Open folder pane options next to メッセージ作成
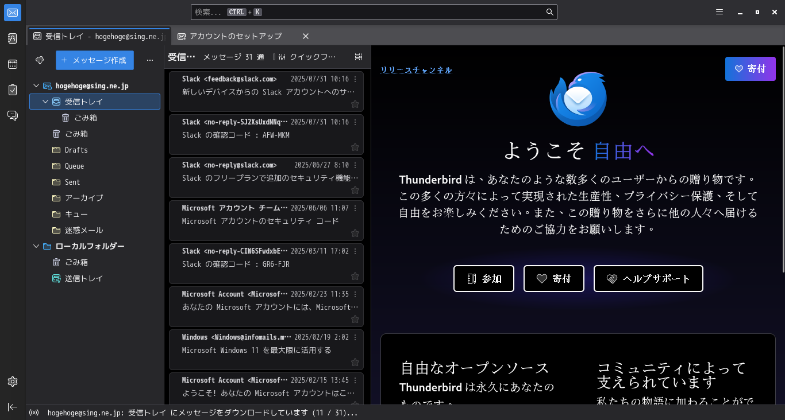 click(150, 60)
